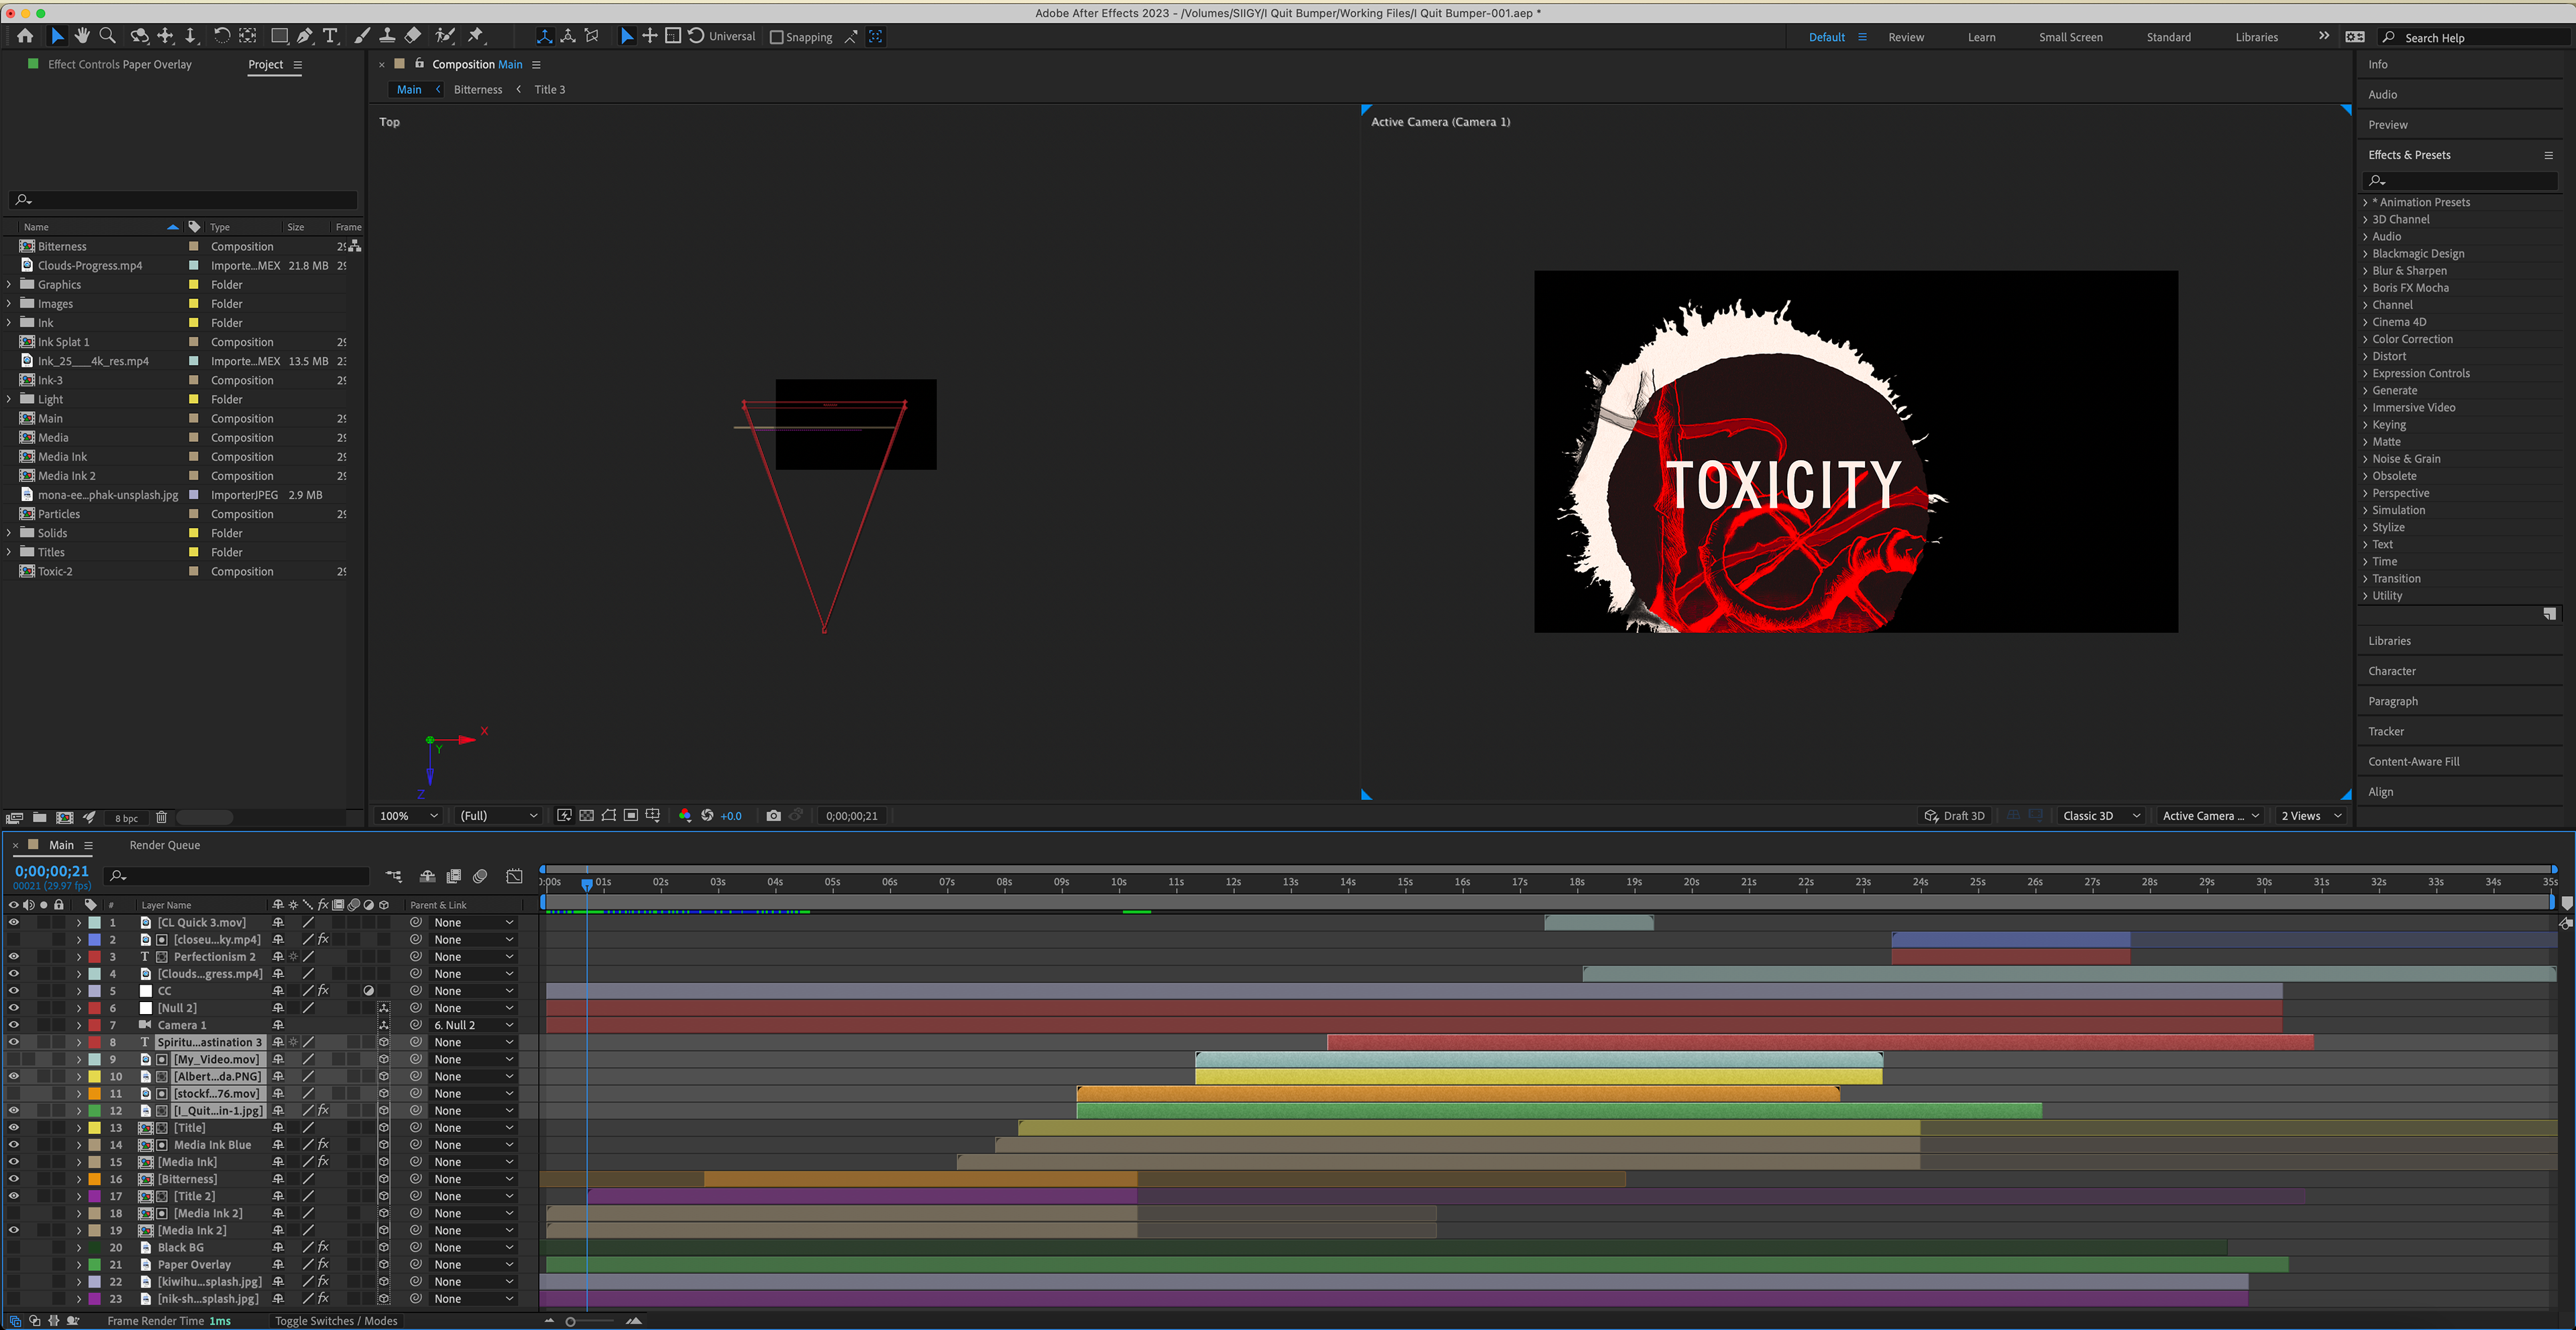Open parent dropdown for Camera 1 layer
The image size is (2576, 1330).
[473, 1025]
